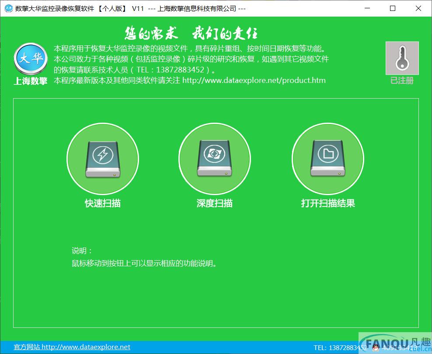The width and height of the screenshot is (432, 354).
Task: Click the TEL phone number in the status bar
Action: pos(340,347)
